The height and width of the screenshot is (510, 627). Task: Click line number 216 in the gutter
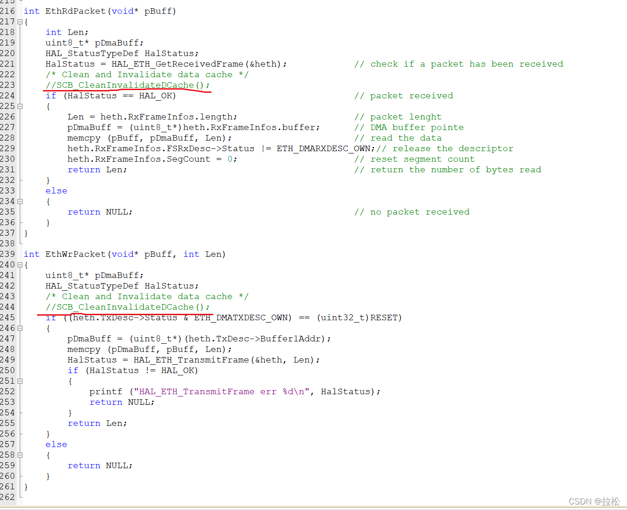[7, 11]
